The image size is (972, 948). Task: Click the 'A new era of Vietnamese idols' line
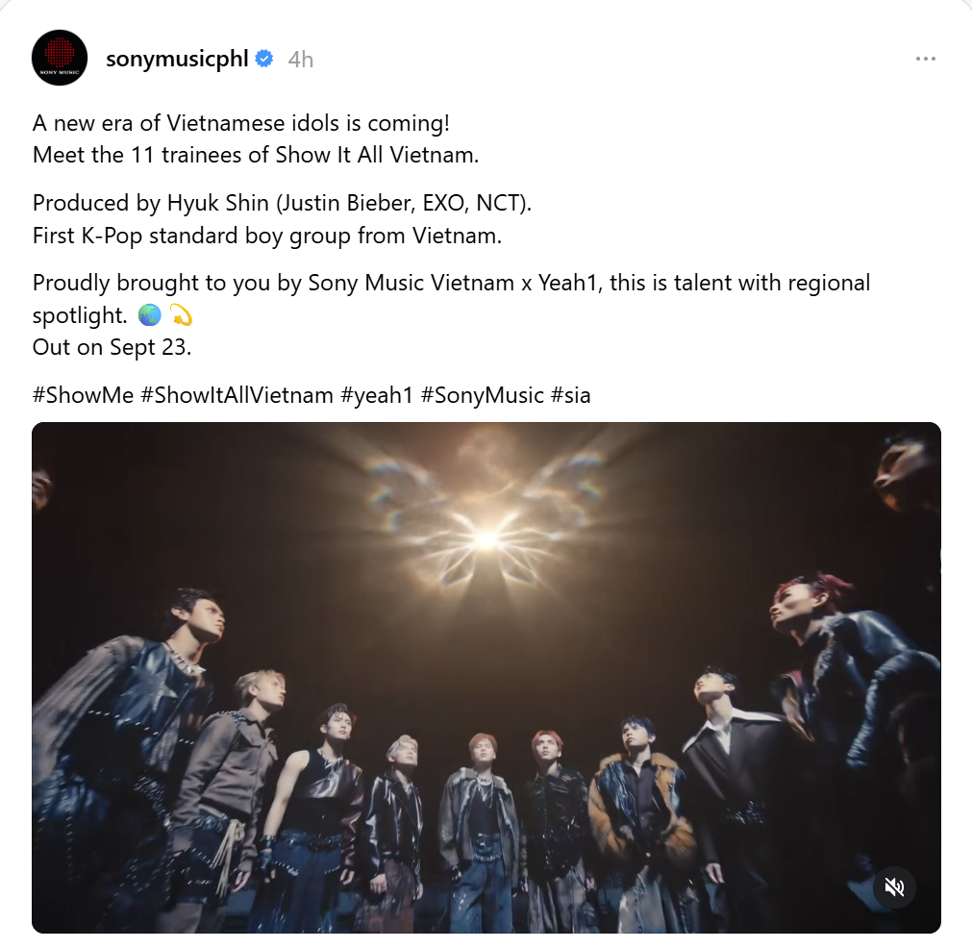pos(241,123)
